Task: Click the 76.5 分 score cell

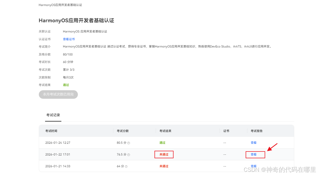Action: click(121, 154)
